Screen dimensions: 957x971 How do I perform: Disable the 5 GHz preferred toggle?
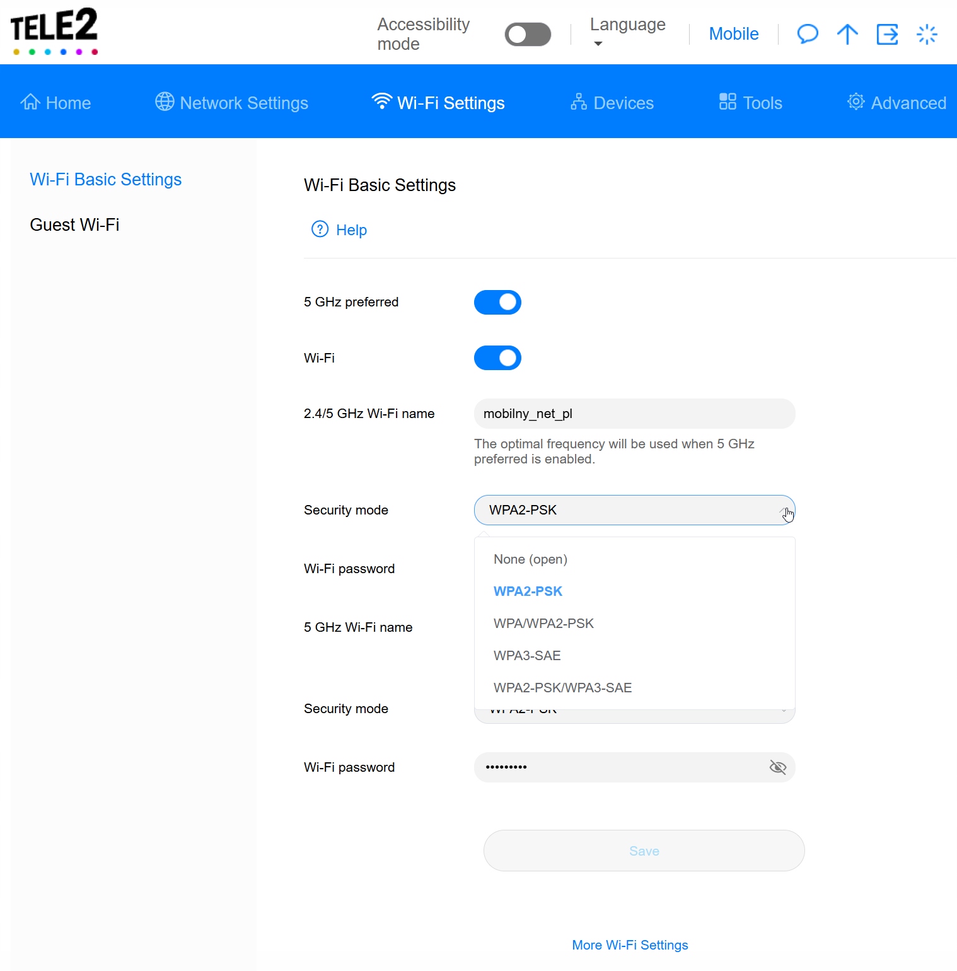coord(497,303)
